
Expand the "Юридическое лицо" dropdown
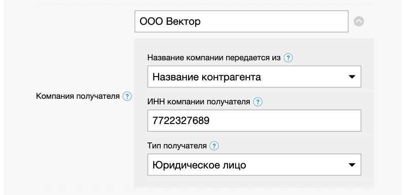tap(254, 165)
